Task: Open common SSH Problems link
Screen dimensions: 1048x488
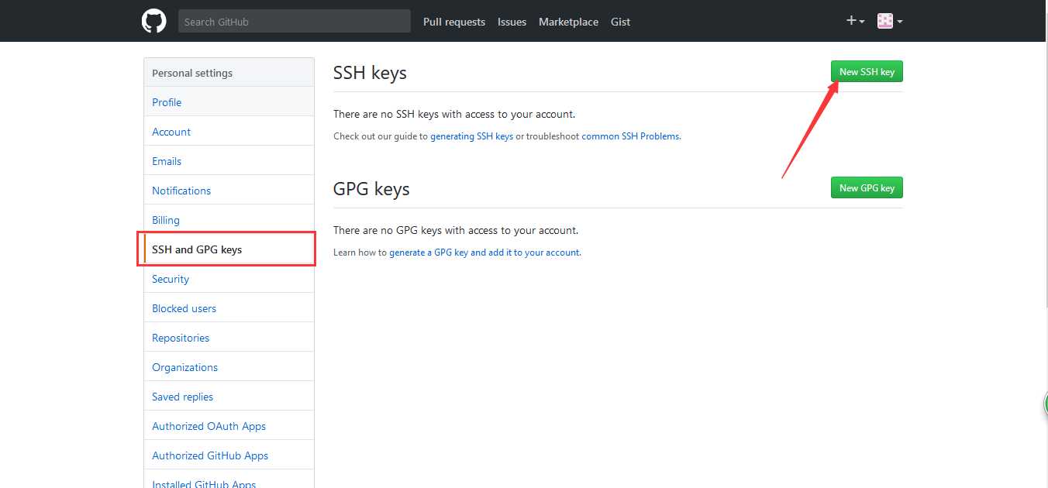Action: pos(630,136)
